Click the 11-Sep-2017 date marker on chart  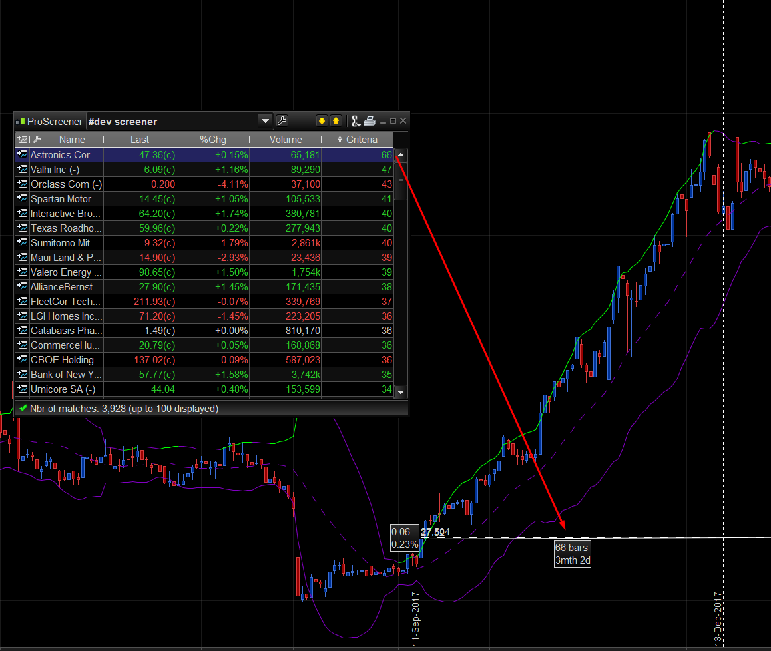416,618
